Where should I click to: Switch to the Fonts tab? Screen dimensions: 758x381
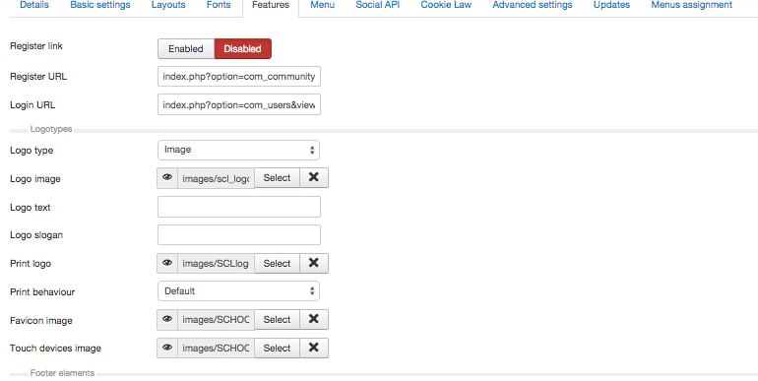pyautogui.click(x=219, y=5)
